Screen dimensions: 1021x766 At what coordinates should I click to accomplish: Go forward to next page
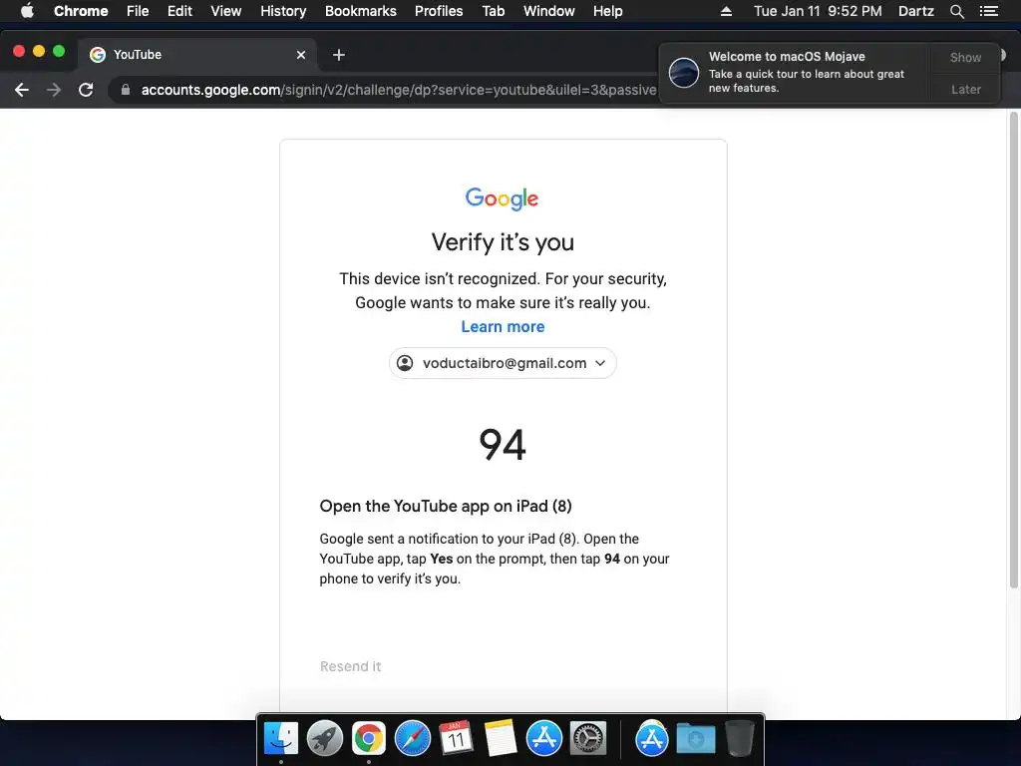tap(54, 90)
